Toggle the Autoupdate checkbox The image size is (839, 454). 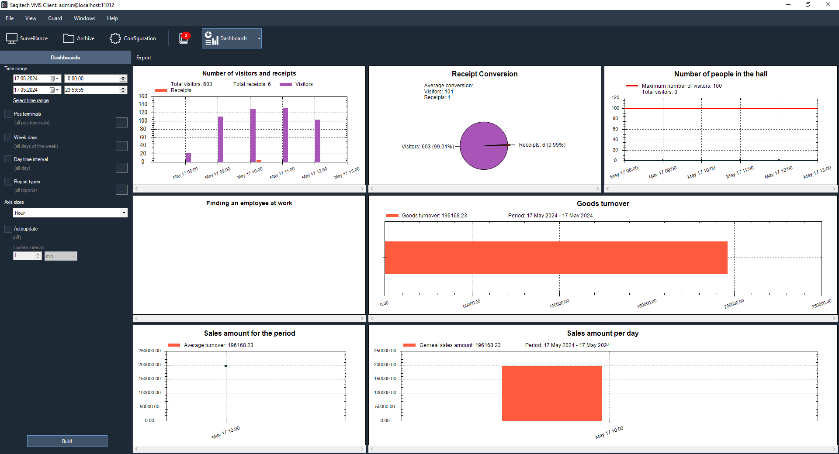[8, 229]
